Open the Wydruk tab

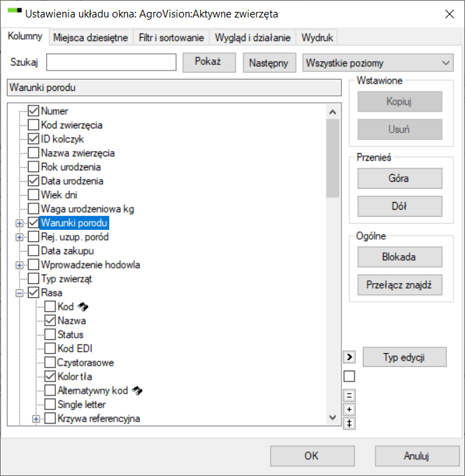tap(317, 38)
